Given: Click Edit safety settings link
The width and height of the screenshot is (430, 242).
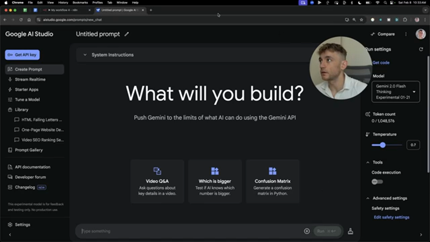Looking at the screenshot, I should pyautogui.click(x=391, y=217).
